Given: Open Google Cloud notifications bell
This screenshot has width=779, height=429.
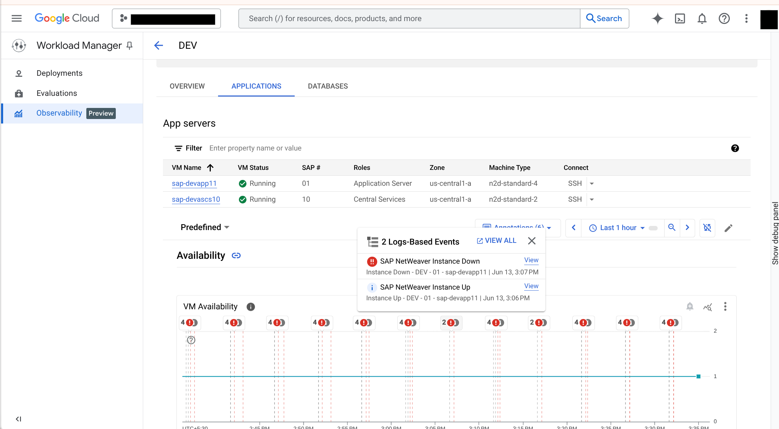Looking at the screenshot, I should (x=702, y=18).
